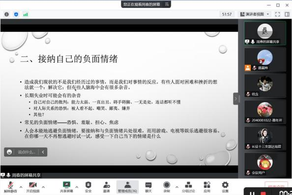Open 分组讨论 breakout rooms
292x195 pixels.
pos(188,187)
